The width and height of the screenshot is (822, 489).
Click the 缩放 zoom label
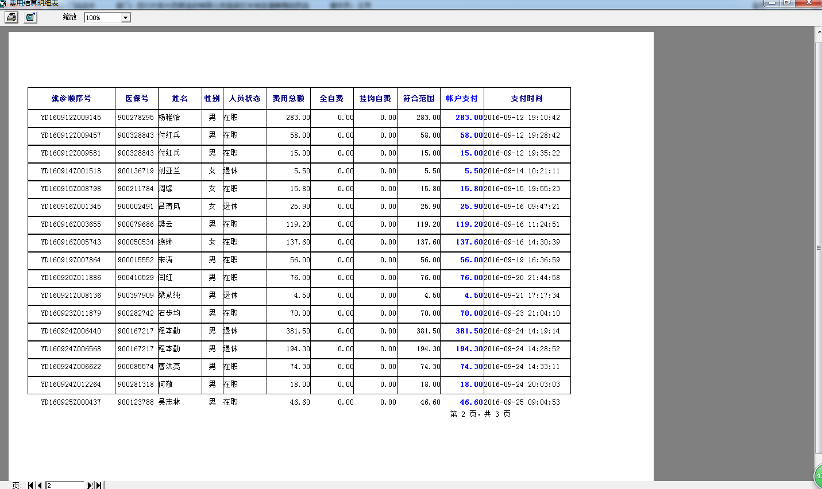click(70, 17)
